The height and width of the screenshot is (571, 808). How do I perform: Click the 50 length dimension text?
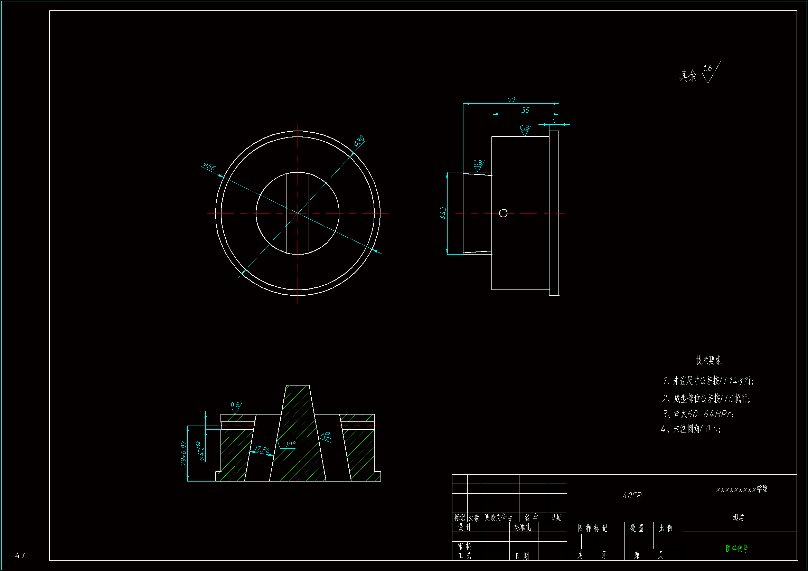pyautogui.click(x=511, y=99)
